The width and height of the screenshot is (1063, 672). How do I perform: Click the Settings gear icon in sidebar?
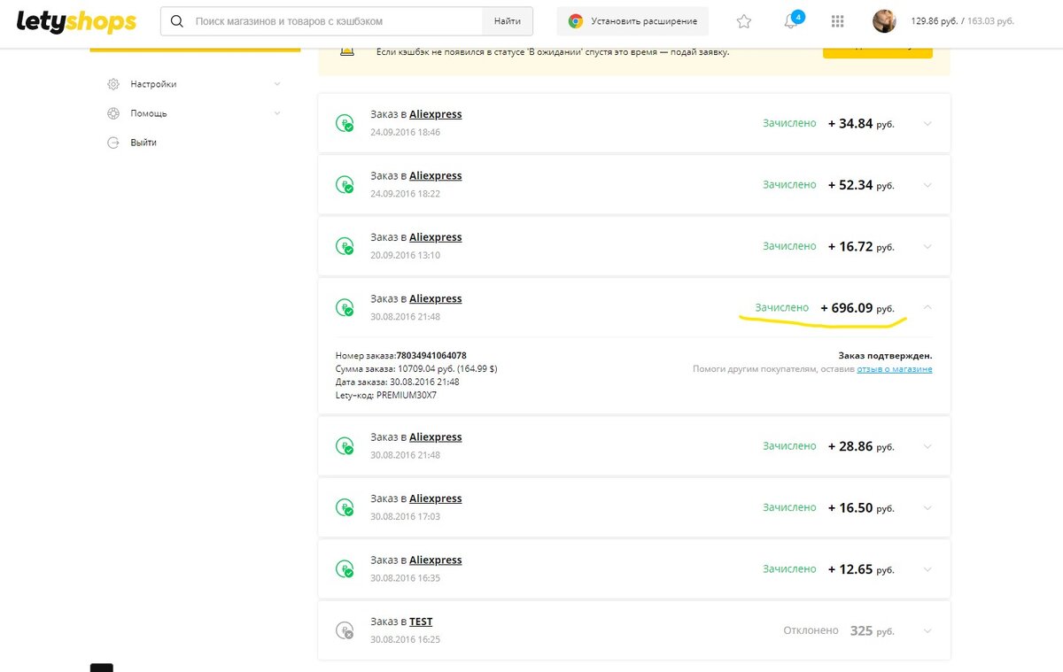113,84
